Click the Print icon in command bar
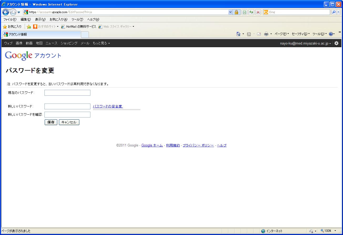 tap(266, 34)
